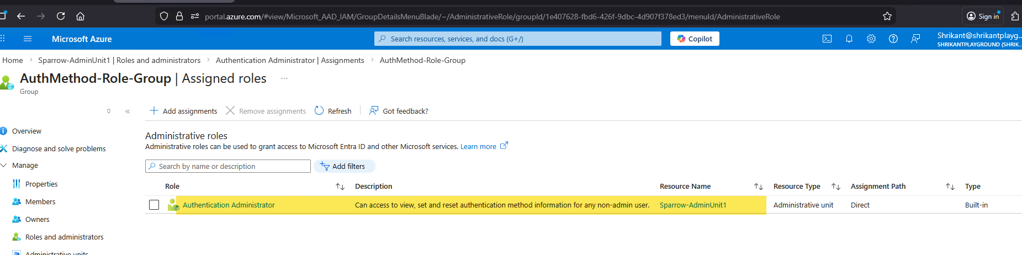Click the menu expand/collapse up-down arrows
This screenshot has width=1022, height=255.
point(109,111)
